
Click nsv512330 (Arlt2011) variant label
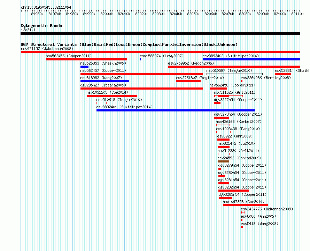239,151
